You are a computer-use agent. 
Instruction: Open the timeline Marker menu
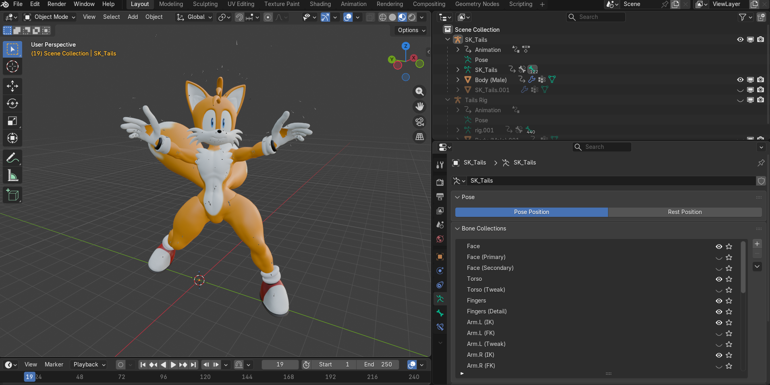tap(54, 364)
